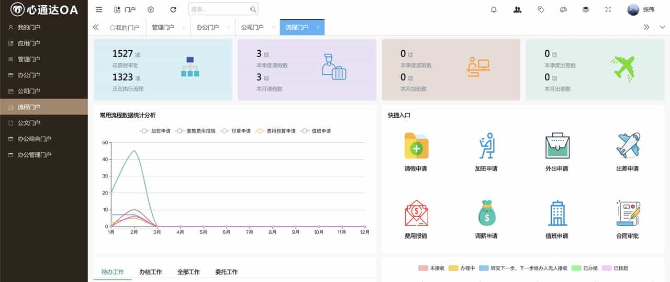Open 办公综合门户 in sidebar
670x282 pixels.
[x=44, y=139]
